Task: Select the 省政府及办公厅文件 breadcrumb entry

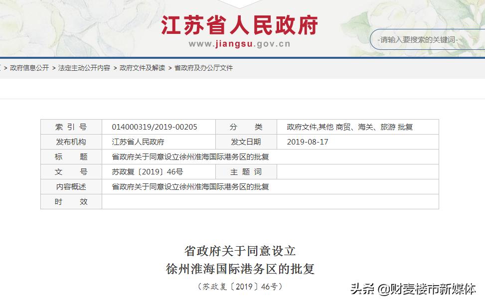Action: (203, 67)
